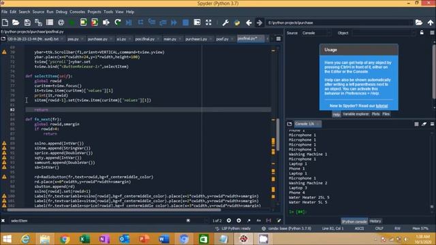436x245 pixels.
Task: Go forward with the right arrow
Action: pyautogui.click(x=259, y=22)
